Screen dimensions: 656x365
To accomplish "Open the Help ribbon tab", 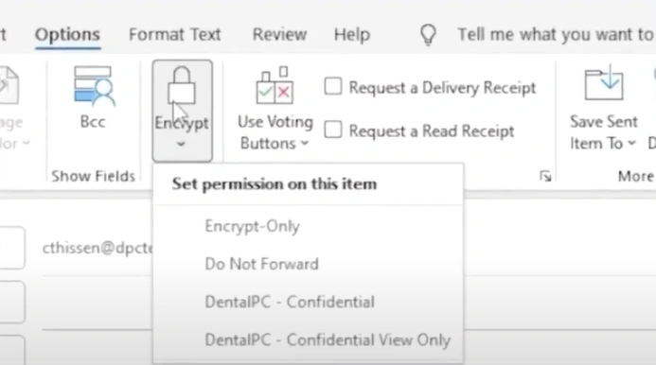I will click(352, 35).
